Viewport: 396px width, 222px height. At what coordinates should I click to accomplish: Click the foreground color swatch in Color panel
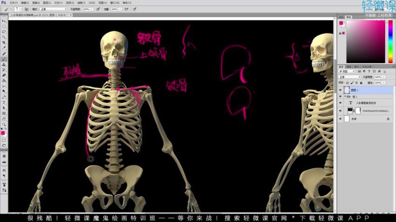coord(341,23)
